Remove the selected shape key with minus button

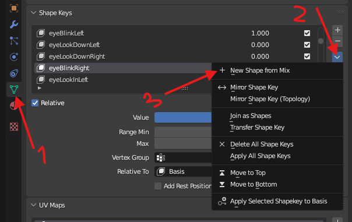tap(337, 41)
